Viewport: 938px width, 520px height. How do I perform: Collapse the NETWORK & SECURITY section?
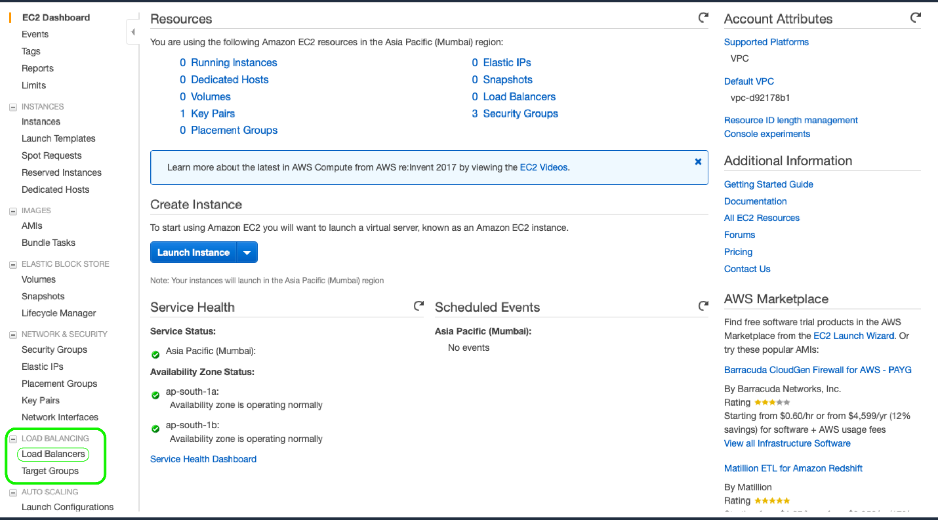point(12,334)
